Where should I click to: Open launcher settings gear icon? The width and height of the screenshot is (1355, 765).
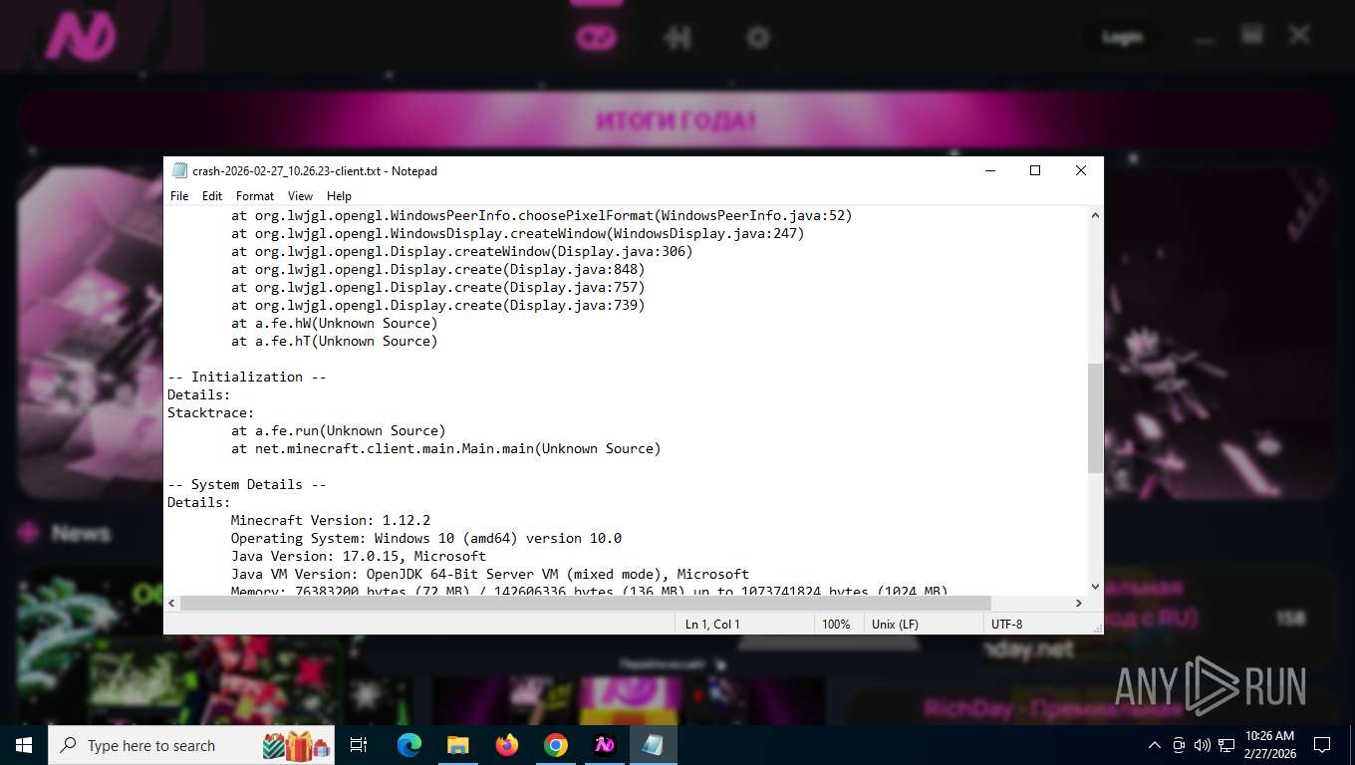tap(758, 38)
